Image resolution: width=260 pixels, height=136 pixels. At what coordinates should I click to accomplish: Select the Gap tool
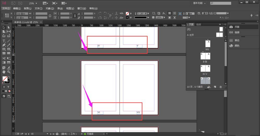9,32
